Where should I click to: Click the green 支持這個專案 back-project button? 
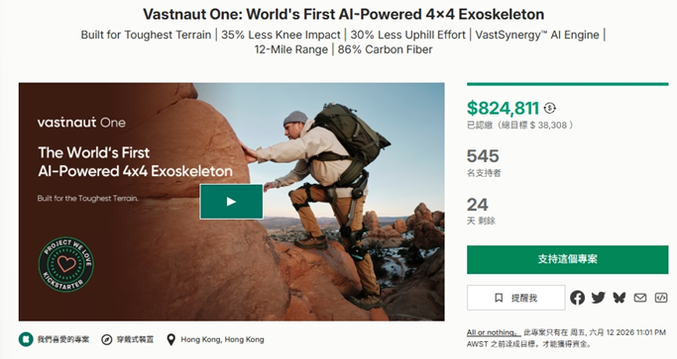[567, 259]
